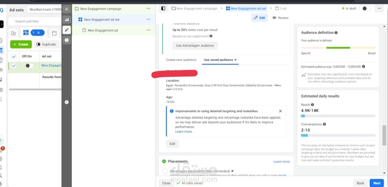This screenshot has width=388, height=187.
Task: Uncheck the New Engagement ad set row checkbox
Action: pyautogui.click(x=14, y=66)
